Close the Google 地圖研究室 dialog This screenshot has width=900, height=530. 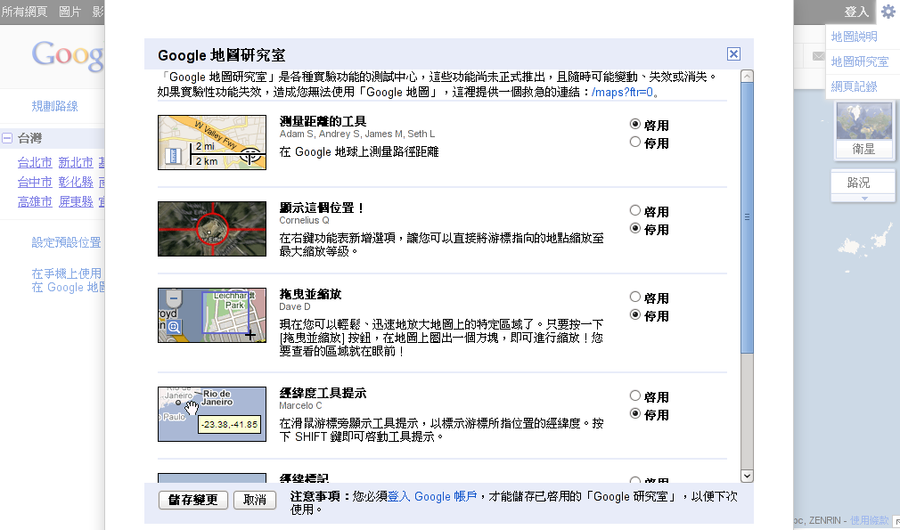coord(733,54)
